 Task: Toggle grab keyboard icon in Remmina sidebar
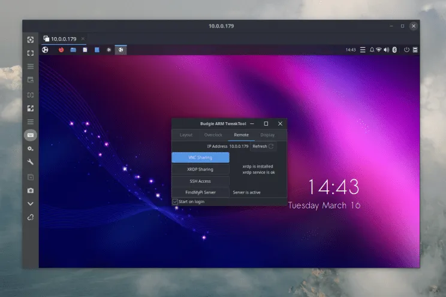31,135
